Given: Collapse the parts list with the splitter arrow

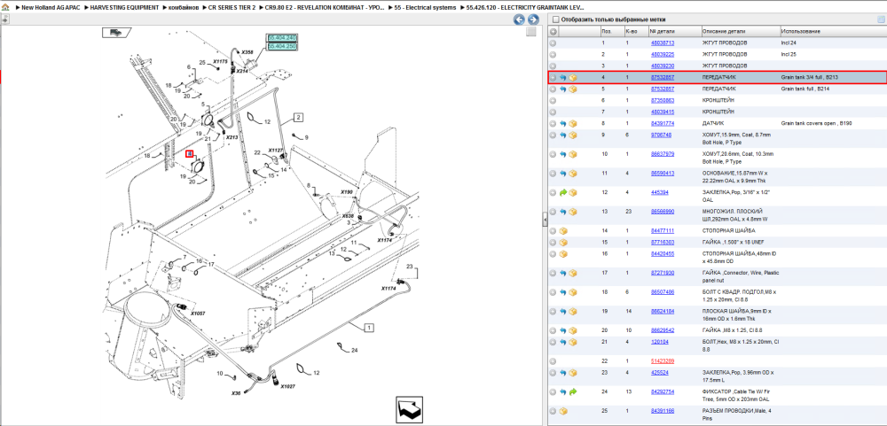Looking at the screenshot, I should pos(545,220).
